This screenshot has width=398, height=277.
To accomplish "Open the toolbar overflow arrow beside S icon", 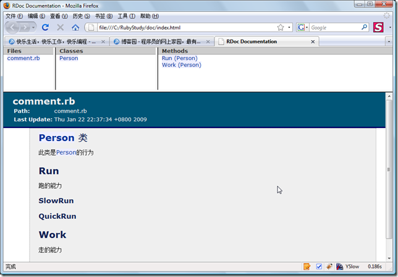I will pos(390,27).
